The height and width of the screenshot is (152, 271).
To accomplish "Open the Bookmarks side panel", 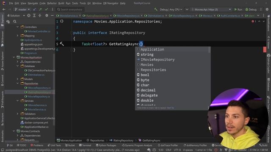I will [x=2, y=136].
